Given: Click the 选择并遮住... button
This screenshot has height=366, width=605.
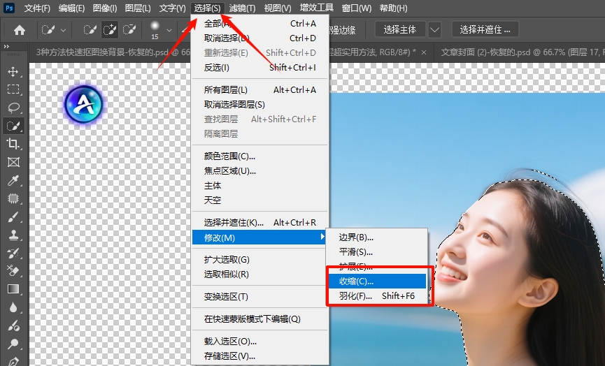Looking at the screenshot, I should click(x=485, y=30).
